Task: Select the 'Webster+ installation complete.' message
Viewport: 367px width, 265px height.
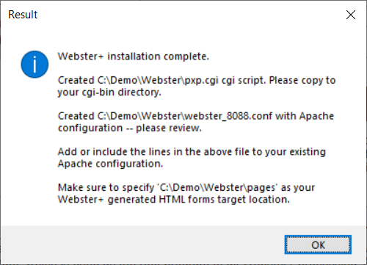Action: pos(134,57)
